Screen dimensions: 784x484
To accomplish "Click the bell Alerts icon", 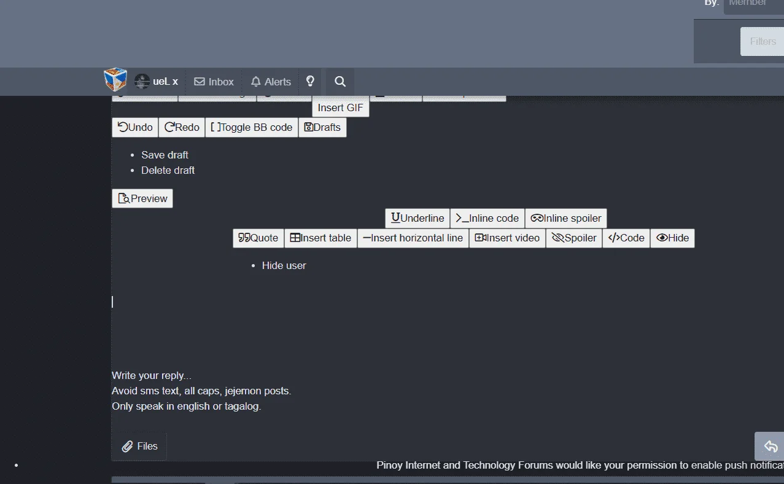I will pos(256,82).
